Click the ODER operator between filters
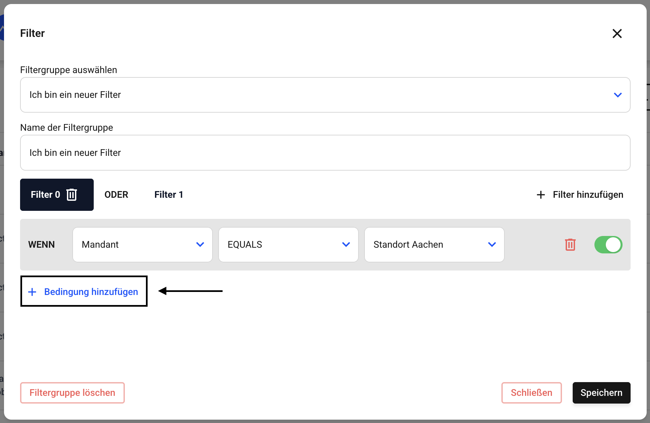Image resolution: width=650 pixels, height=423 pixels. [x=116, y=195]
